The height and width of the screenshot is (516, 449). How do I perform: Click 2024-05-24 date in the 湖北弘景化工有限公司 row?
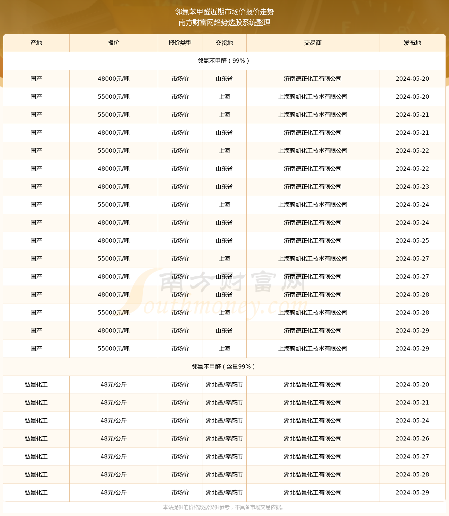coord(412,421)
